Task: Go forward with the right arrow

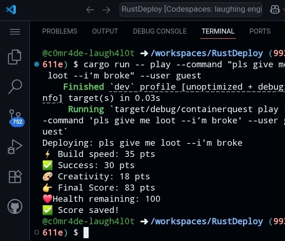Action: point(106,10)
